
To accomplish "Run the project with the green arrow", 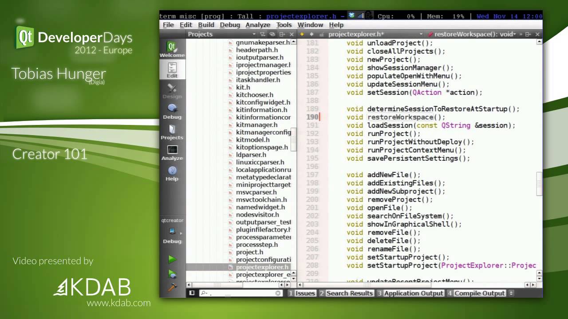I will (172, 259).
